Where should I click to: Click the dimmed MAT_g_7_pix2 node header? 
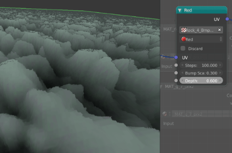(x=196, y=87)
